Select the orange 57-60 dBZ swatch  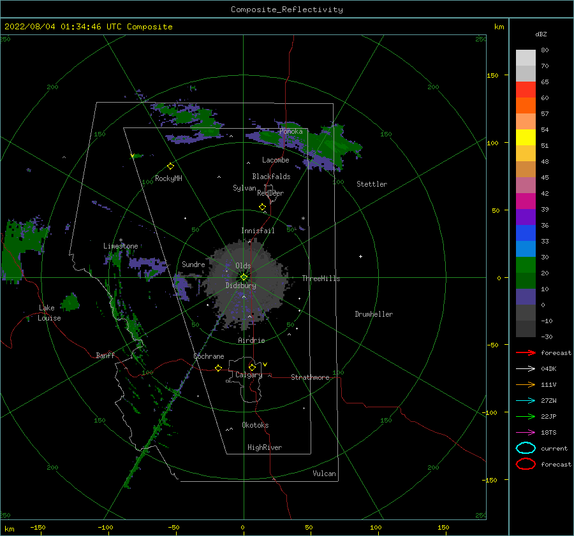click(526, 105)
